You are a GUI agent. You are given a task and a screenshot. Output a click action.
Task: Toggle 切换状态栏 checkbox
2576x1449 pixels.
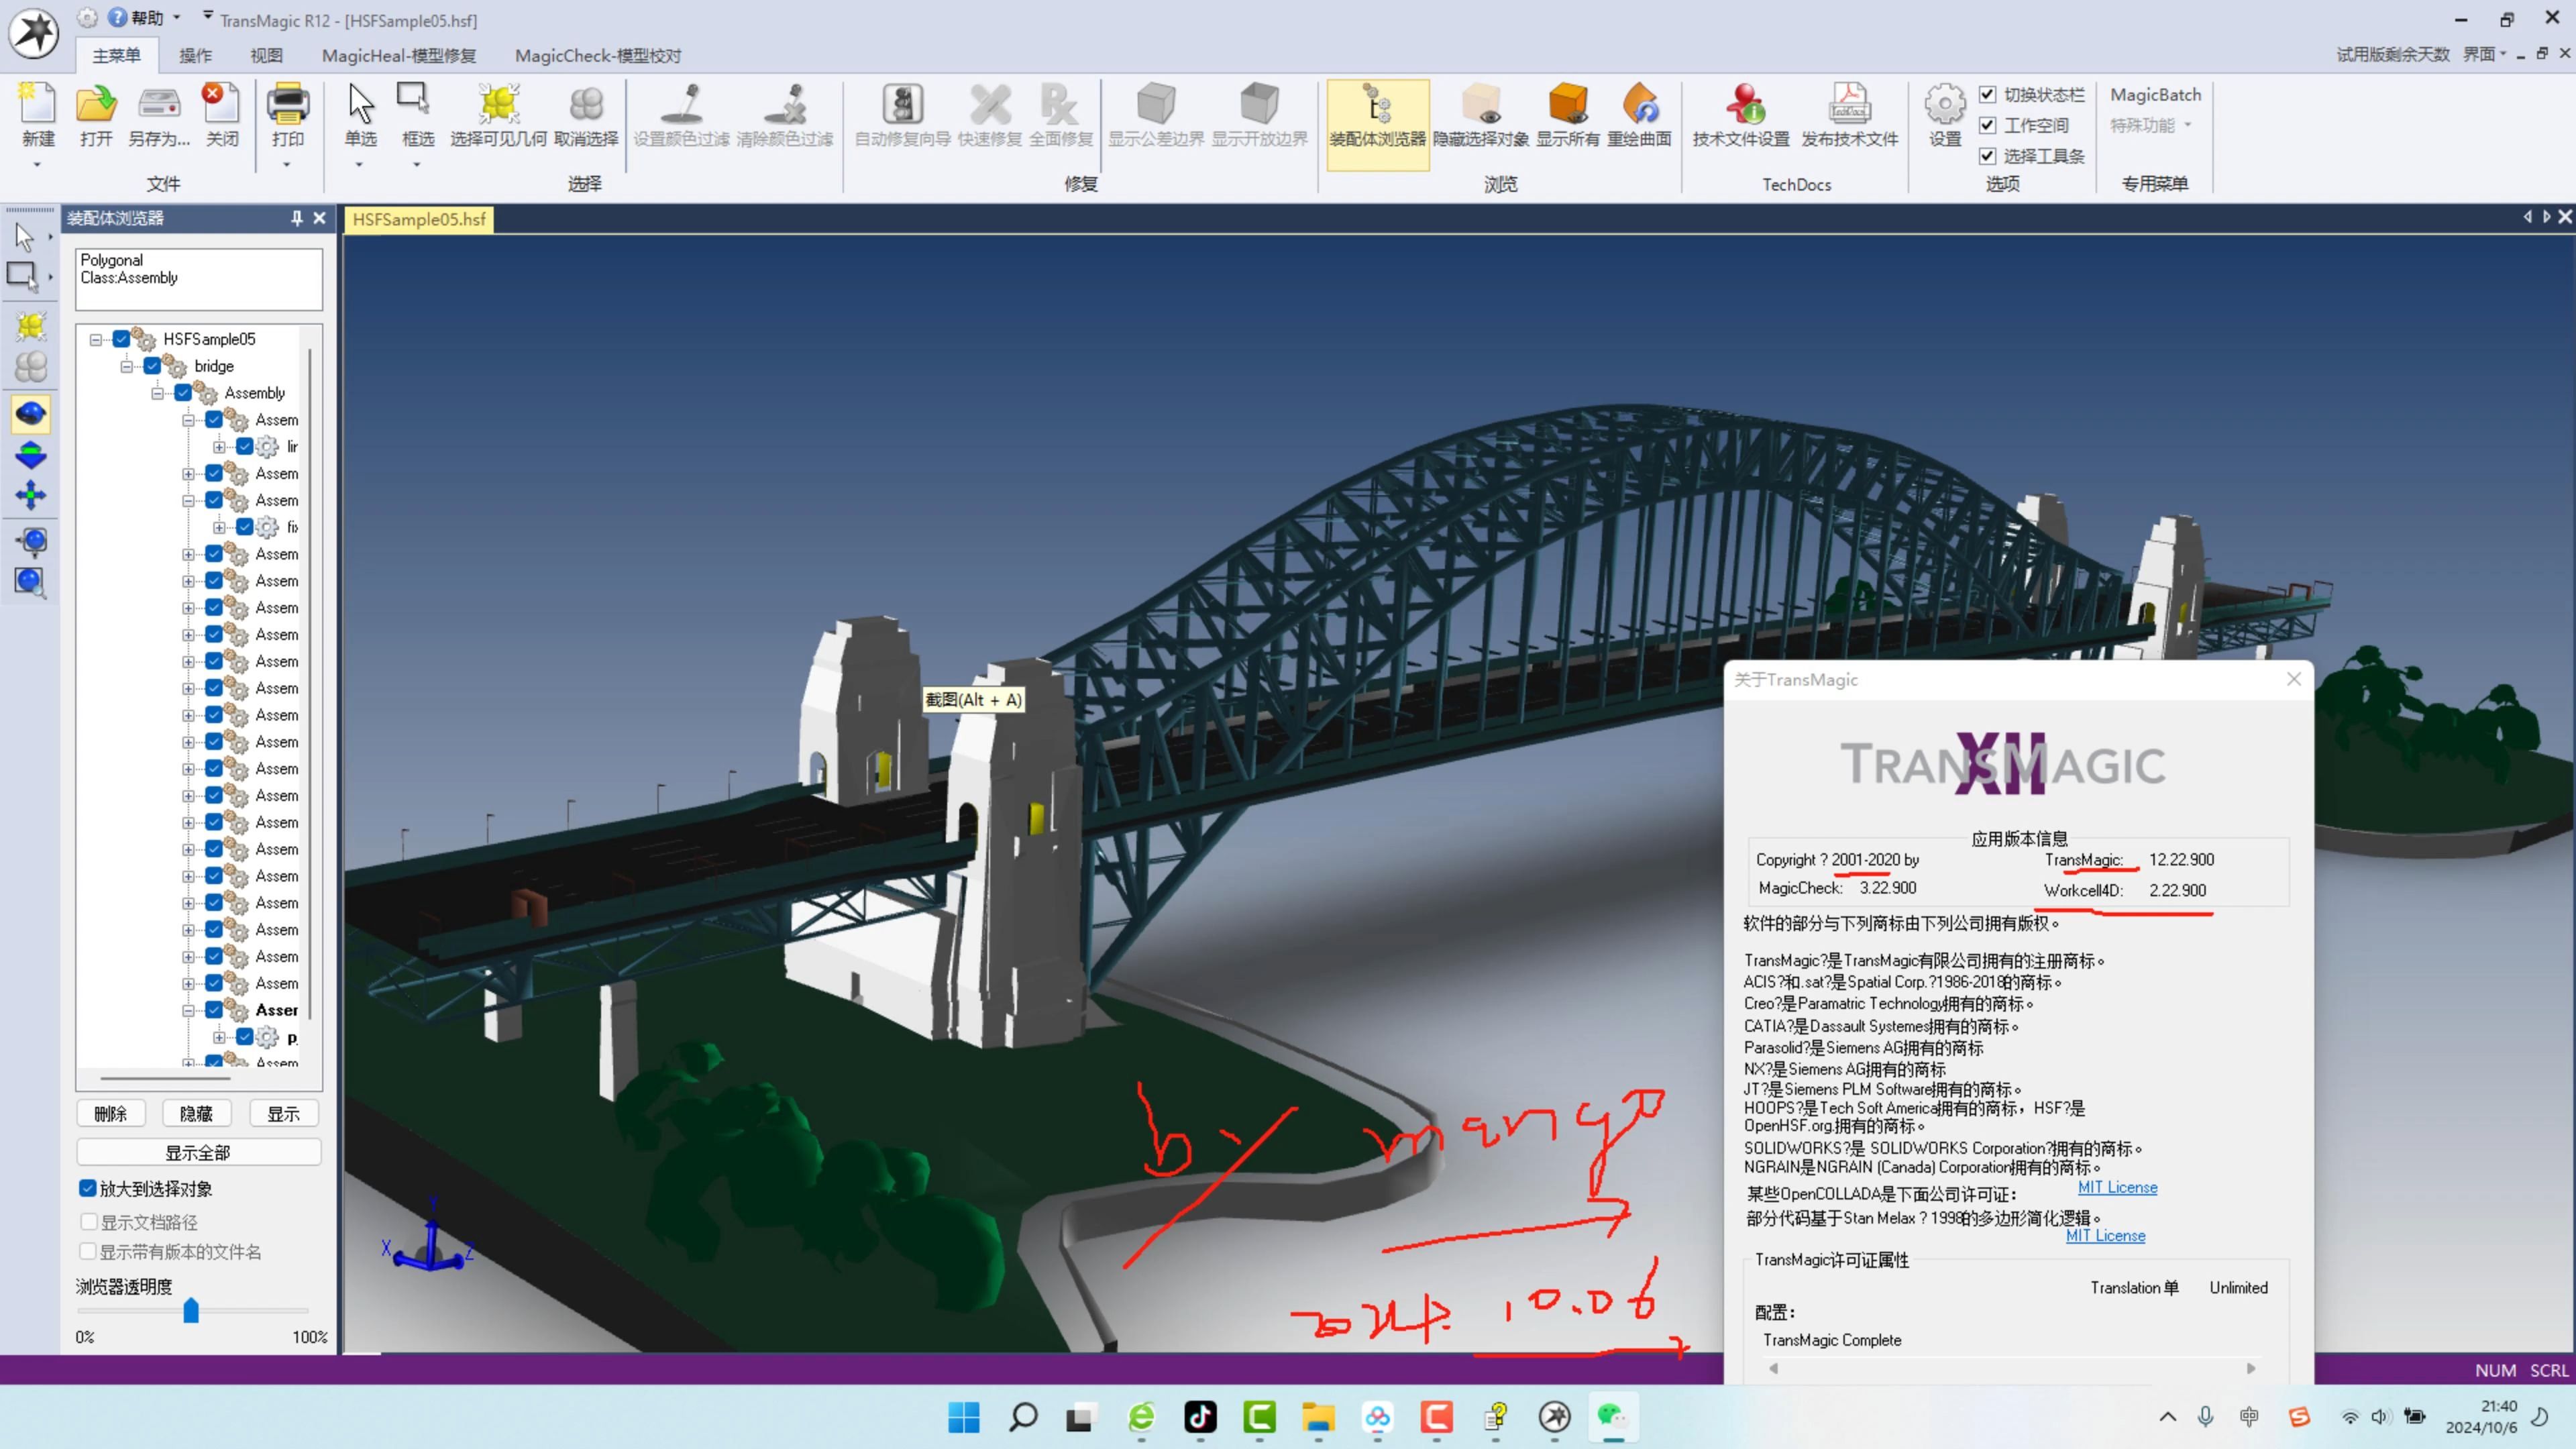(1988, 94)
